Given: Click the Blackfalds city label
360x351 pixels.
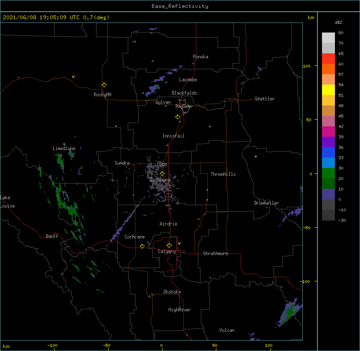Looking at the screenshot, I should [x=184, y=93].
